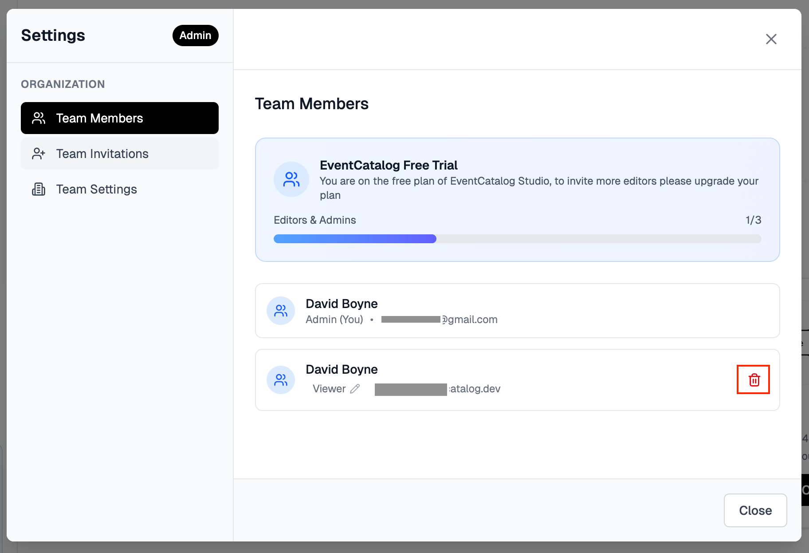Click the add-person icon beside Team Invitations
This screenshot has height=553, width=809.
pos(38,154)
